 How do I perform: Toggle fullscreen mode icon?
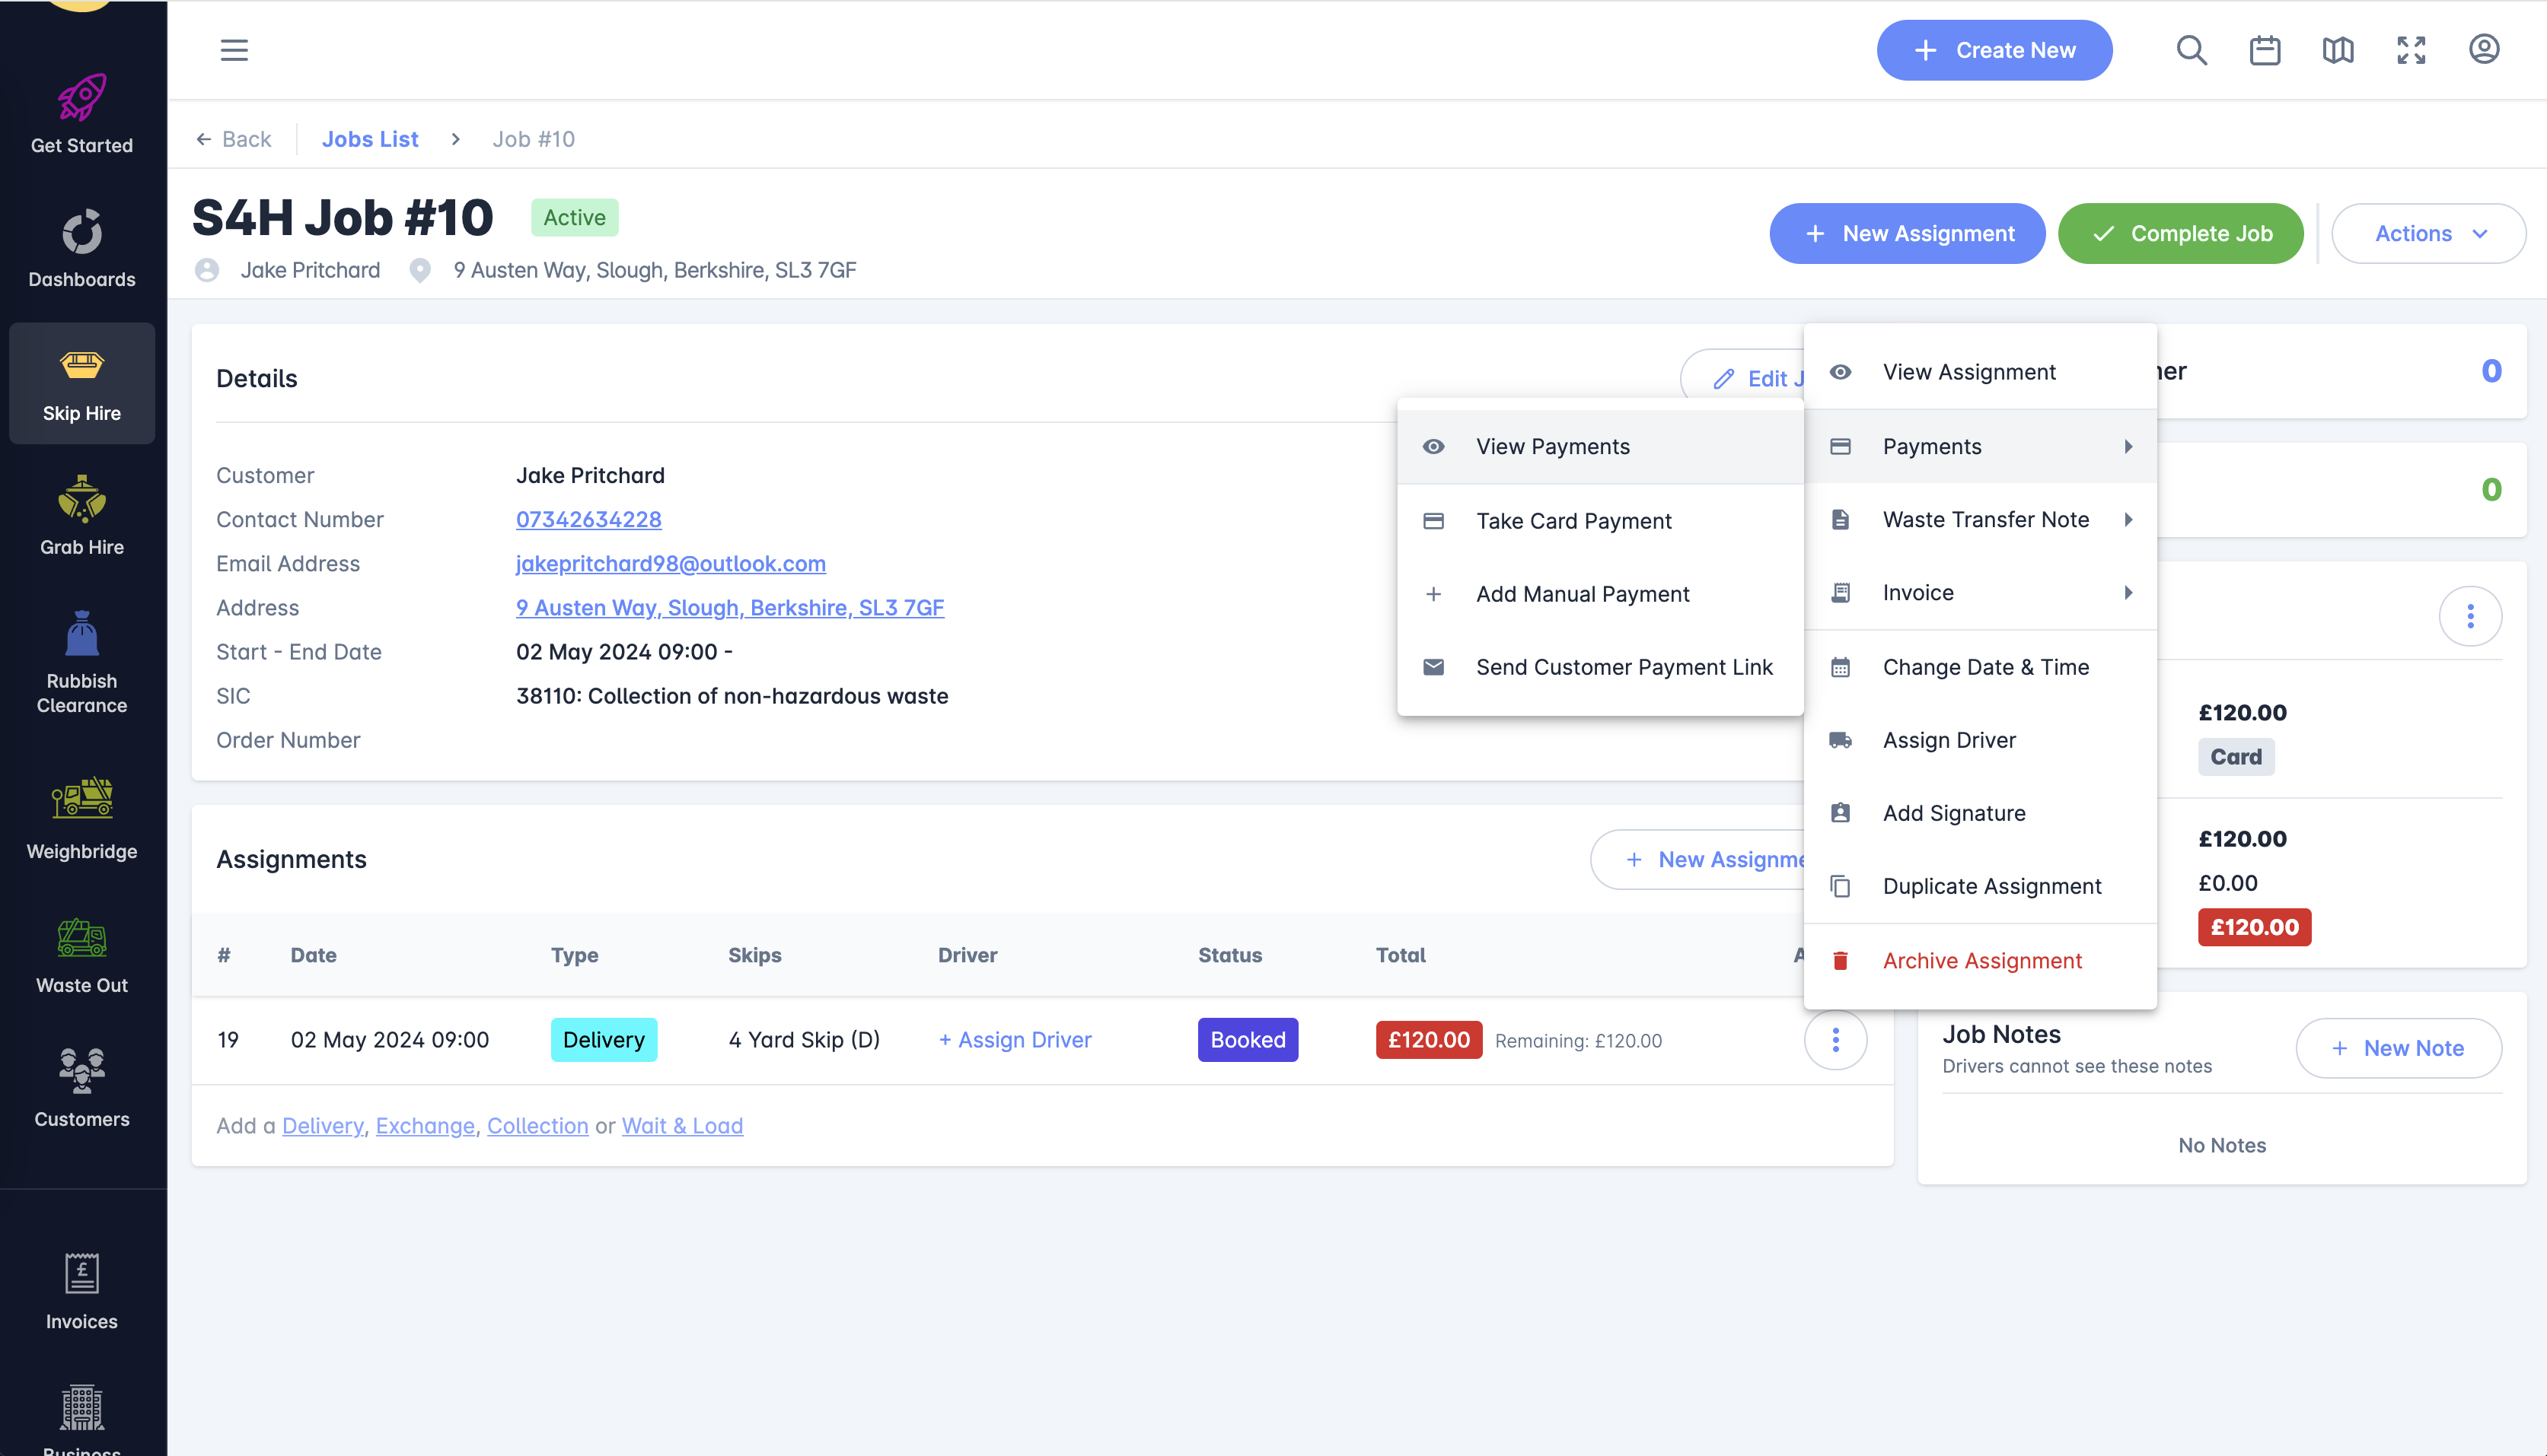[x=2411, y=50]
